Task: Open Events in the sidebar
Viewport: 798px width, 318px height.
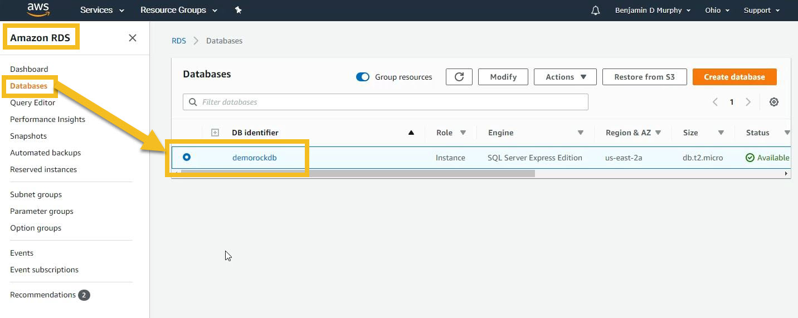Action: coord(22,253)
